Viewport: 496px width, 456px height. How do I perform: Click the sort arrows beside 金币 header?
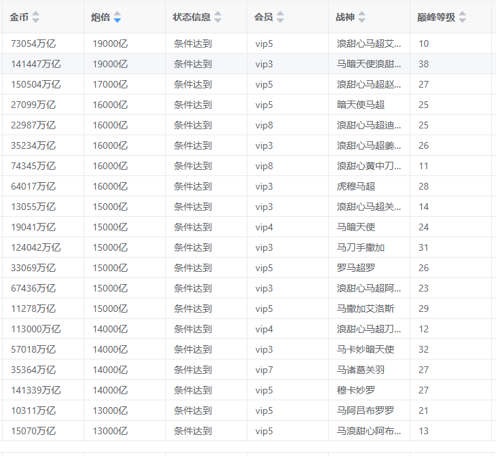pyautogui.click(x=36, y=18)
